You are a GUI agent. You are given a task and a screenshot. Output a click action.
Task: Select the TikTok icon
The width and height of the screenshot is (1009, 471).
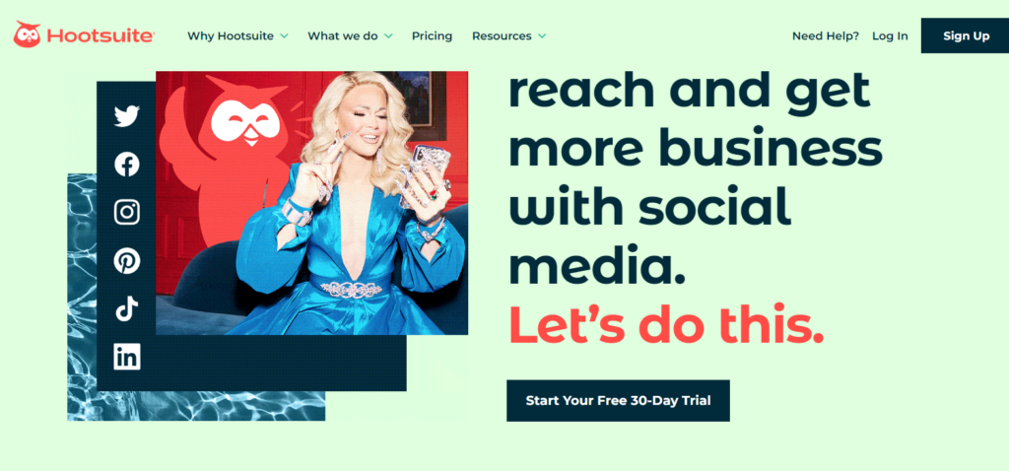point(127,308)
